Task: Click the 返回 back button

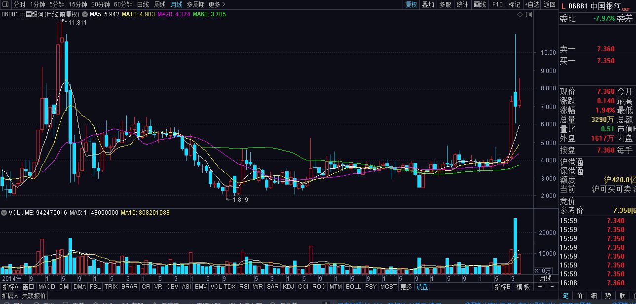Action: point(549,4)
